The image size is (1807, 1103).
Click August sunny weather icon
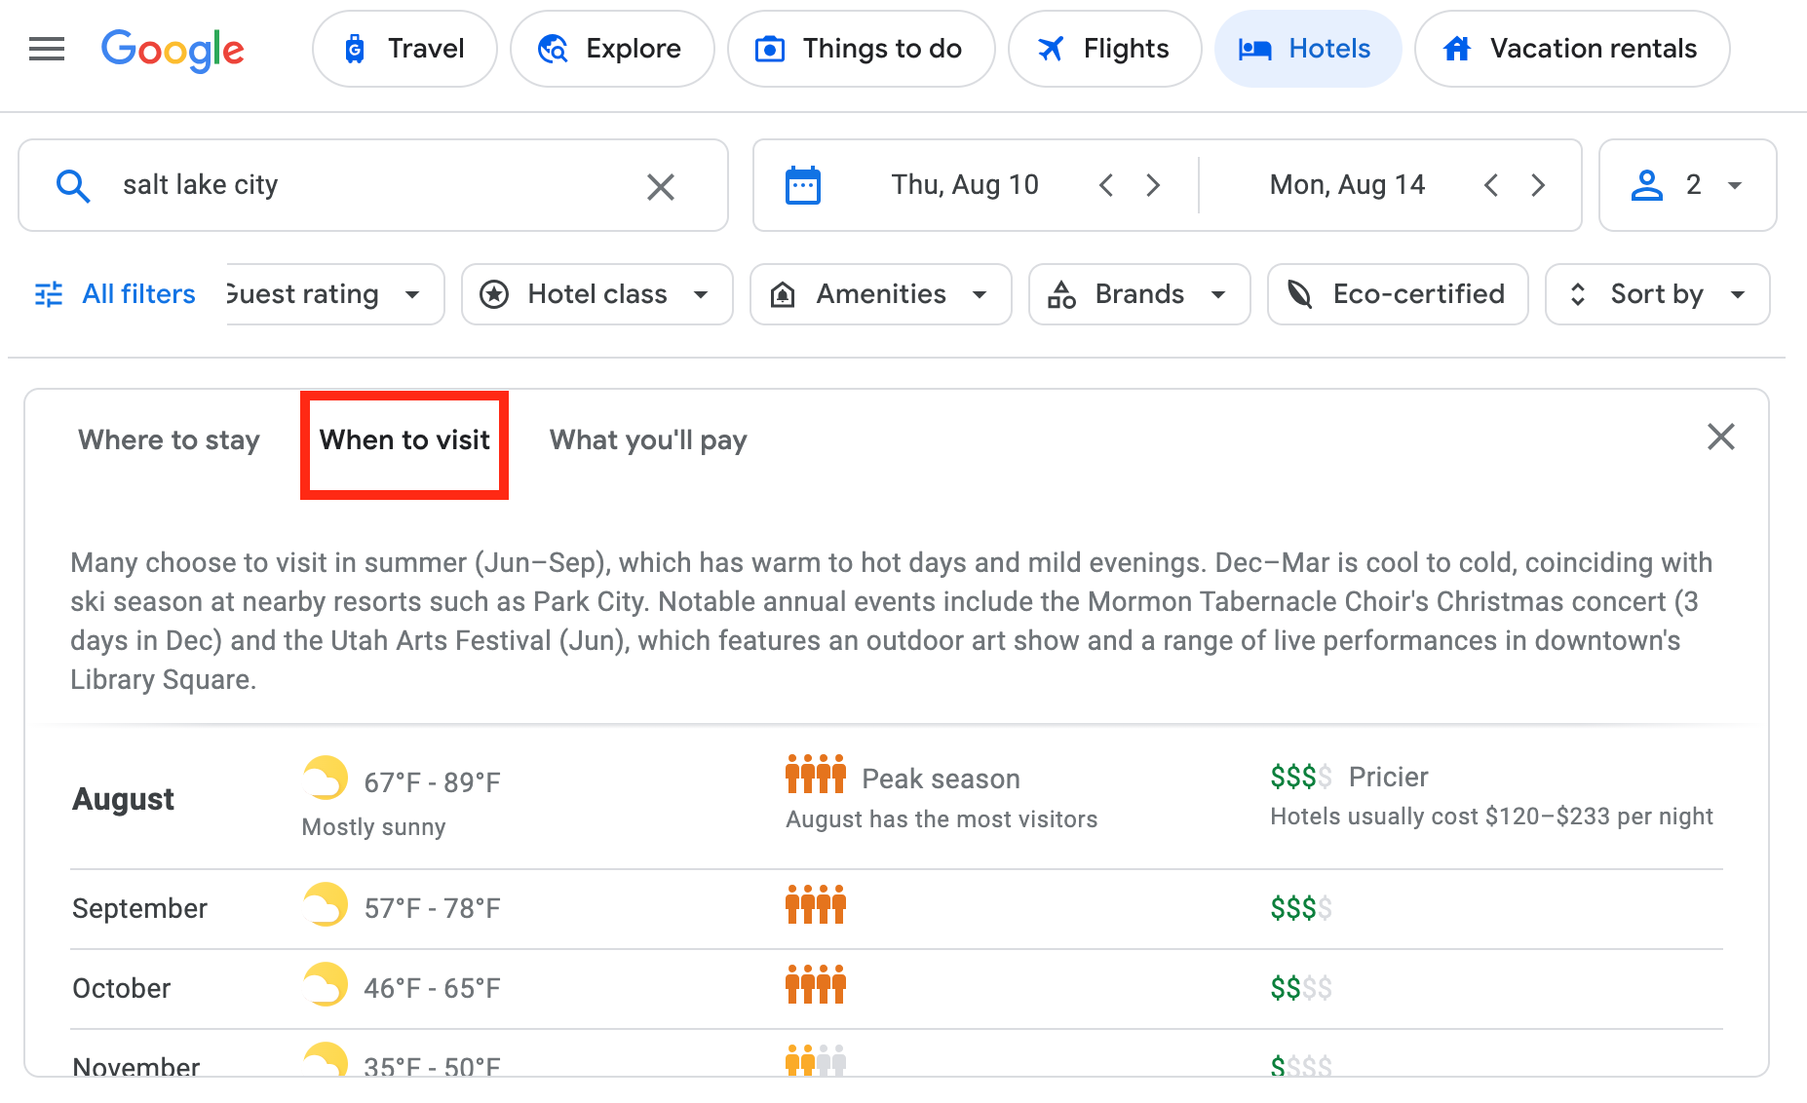326,778
